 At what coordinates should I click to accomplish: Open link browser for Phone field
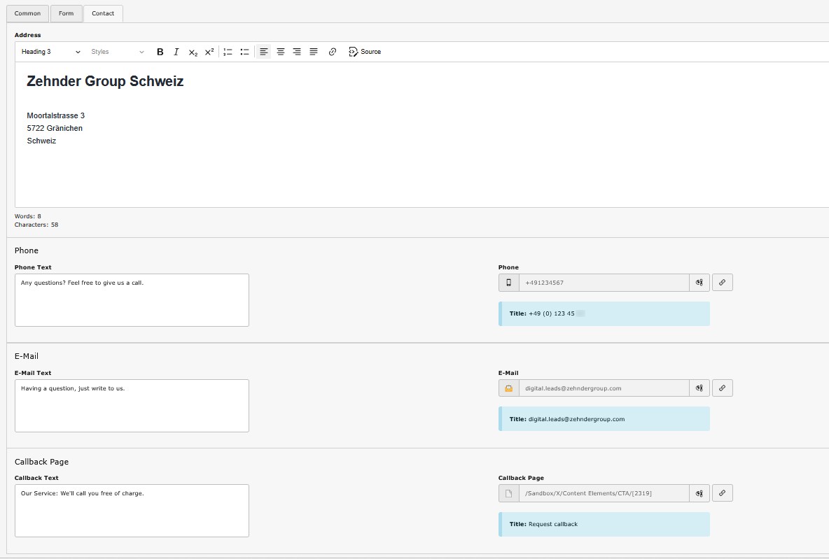pyautogui.click(x=722, y=283)
